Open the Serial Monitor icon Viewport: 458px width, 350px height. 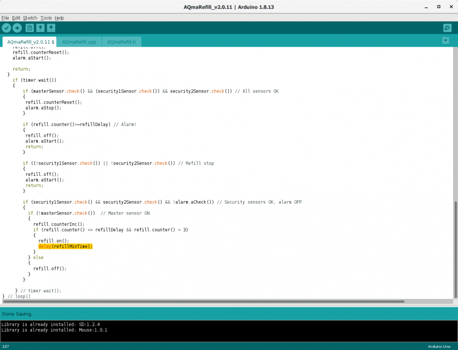[447, 27]
